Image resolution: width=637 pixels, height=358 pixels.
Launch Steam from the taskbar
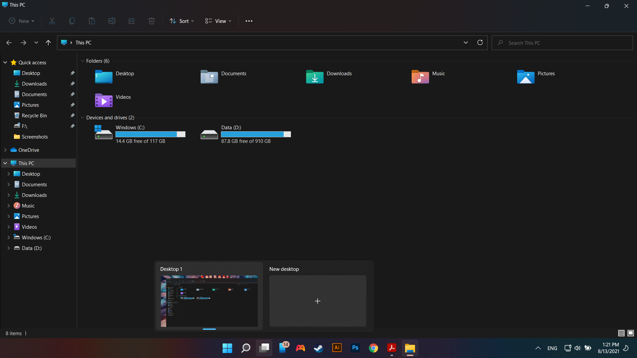[x=318, y=348]
